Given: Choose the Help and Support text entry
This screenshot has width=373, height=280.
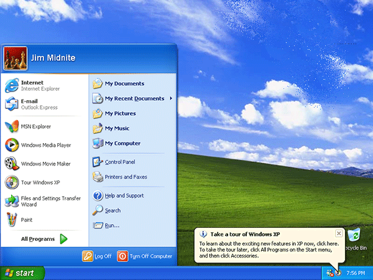Looking at the screenshot, I should point(124,195).
